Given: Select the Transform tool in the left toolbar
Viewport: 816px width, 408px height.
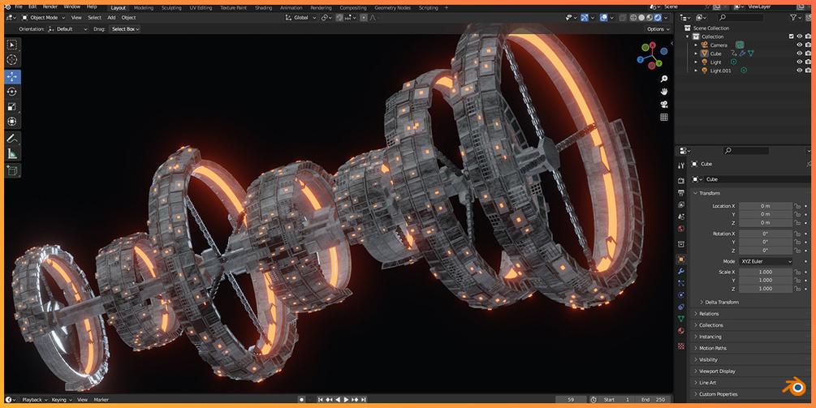Looking at the screenshot, I should click(12, 122).
